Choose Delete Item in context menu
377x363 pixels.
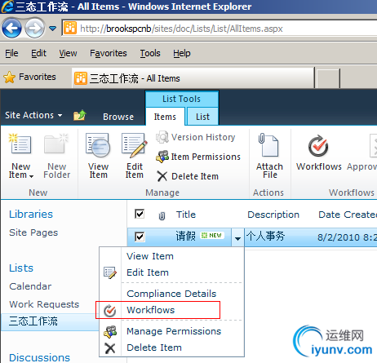coord(154,348)
